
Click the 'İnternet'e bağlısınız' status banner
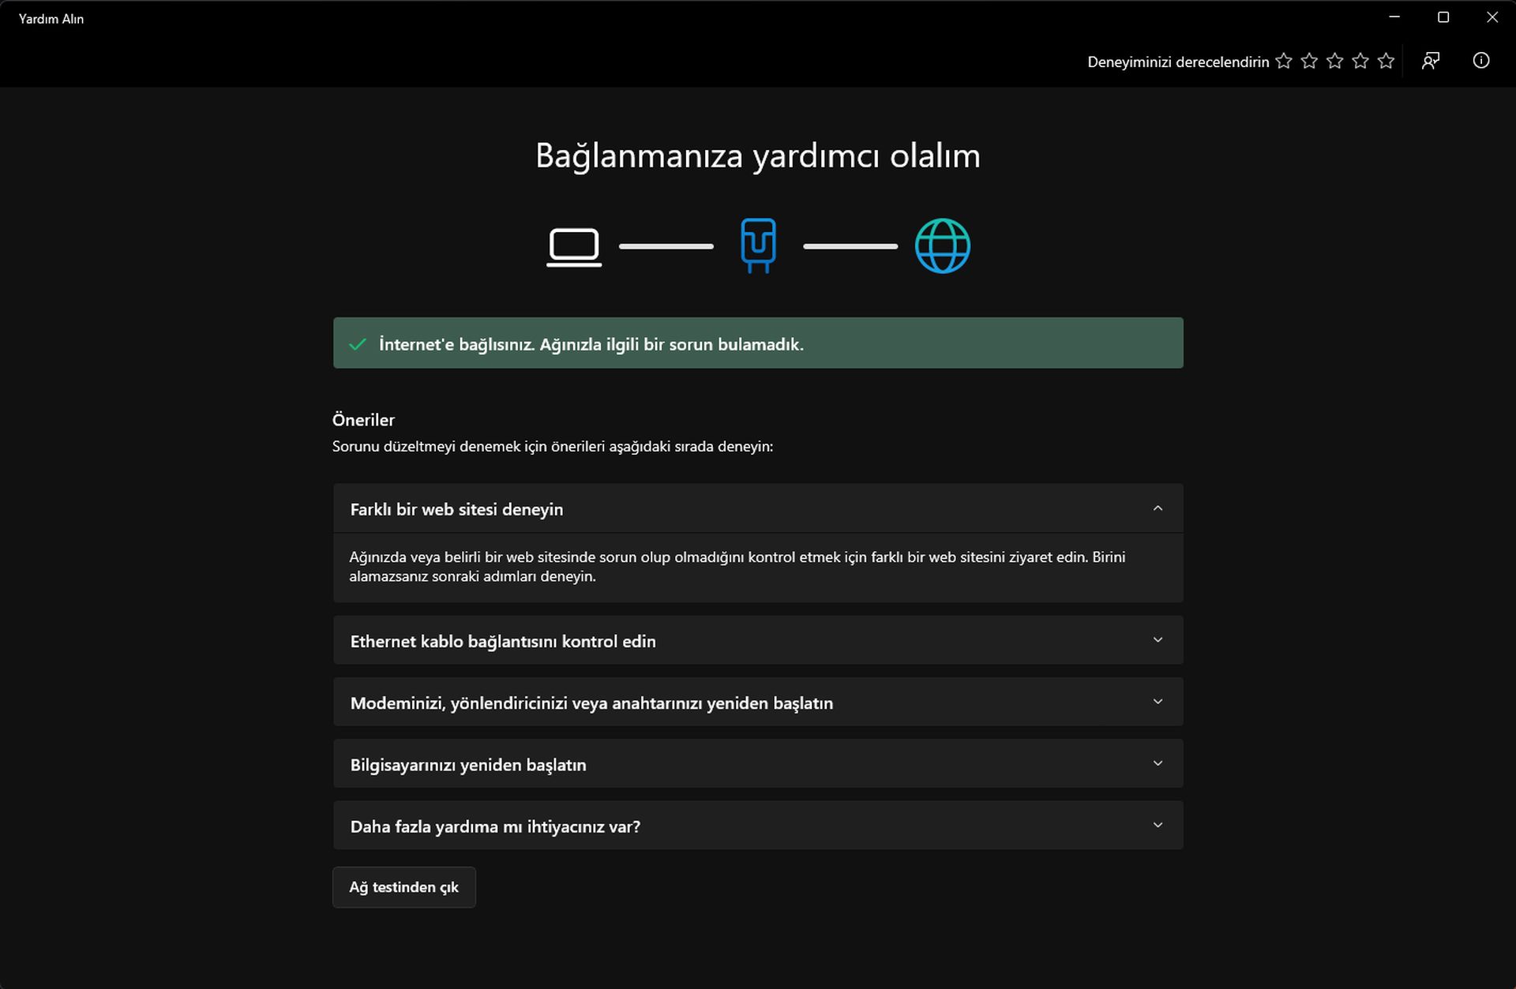pos(758,343)
